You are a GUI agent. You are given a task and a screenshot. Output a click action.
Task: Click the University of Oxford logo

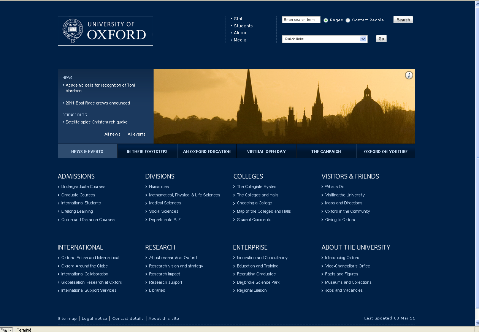[x=105, y=31]
